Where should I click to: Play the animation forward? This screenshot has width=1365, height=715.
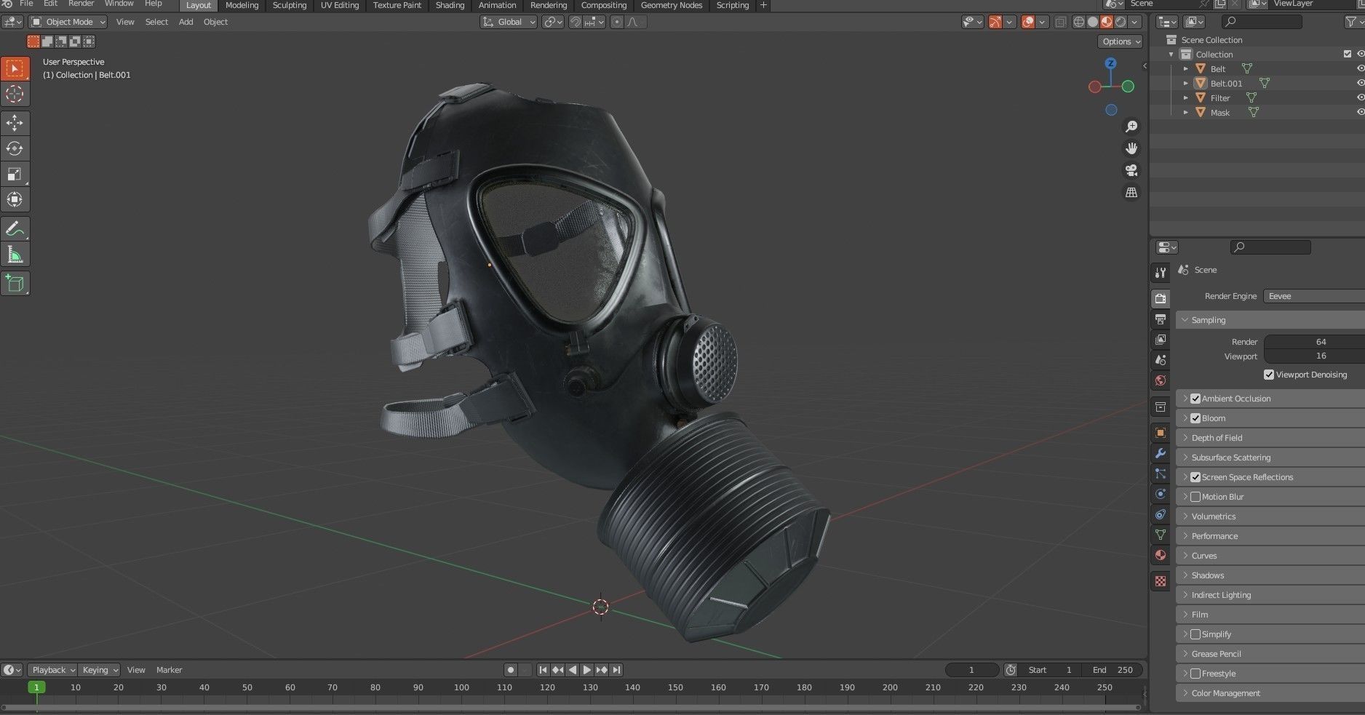587,670
